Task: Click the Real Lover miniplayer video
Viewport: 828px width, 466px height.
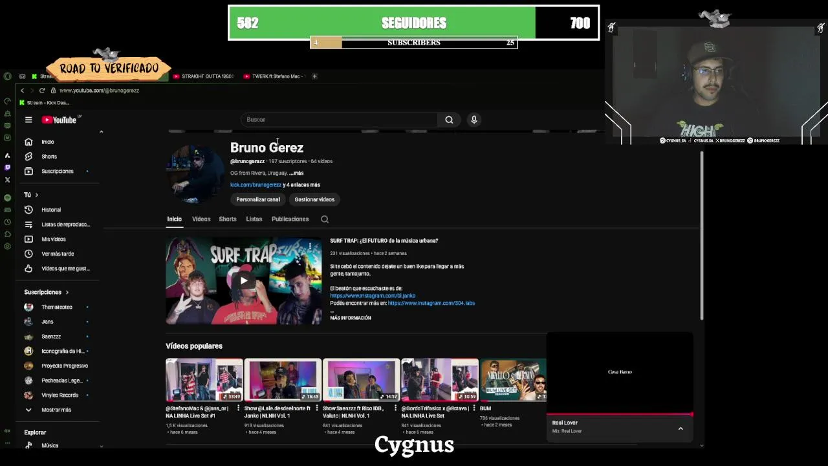Action: point(620,373)
